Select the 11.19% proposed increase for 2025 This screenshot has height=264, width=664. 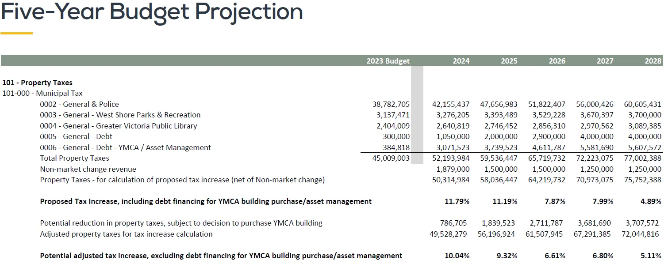point(505,201)
